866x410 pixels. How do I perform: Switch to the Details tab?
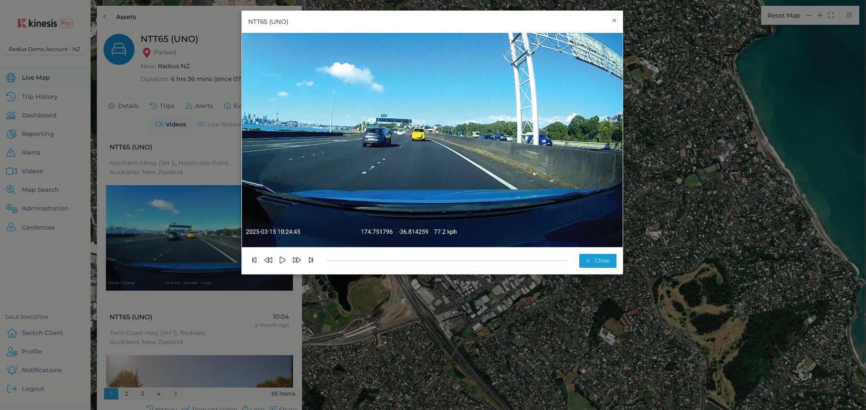[x=123, y=106]
